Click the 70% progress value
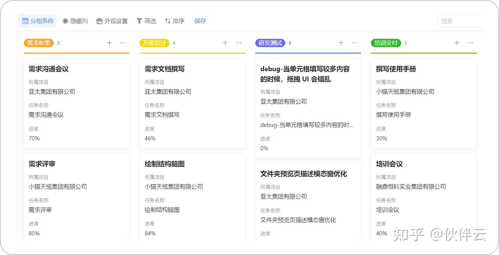This screenshot has width=499, height=255. point(34,138)
